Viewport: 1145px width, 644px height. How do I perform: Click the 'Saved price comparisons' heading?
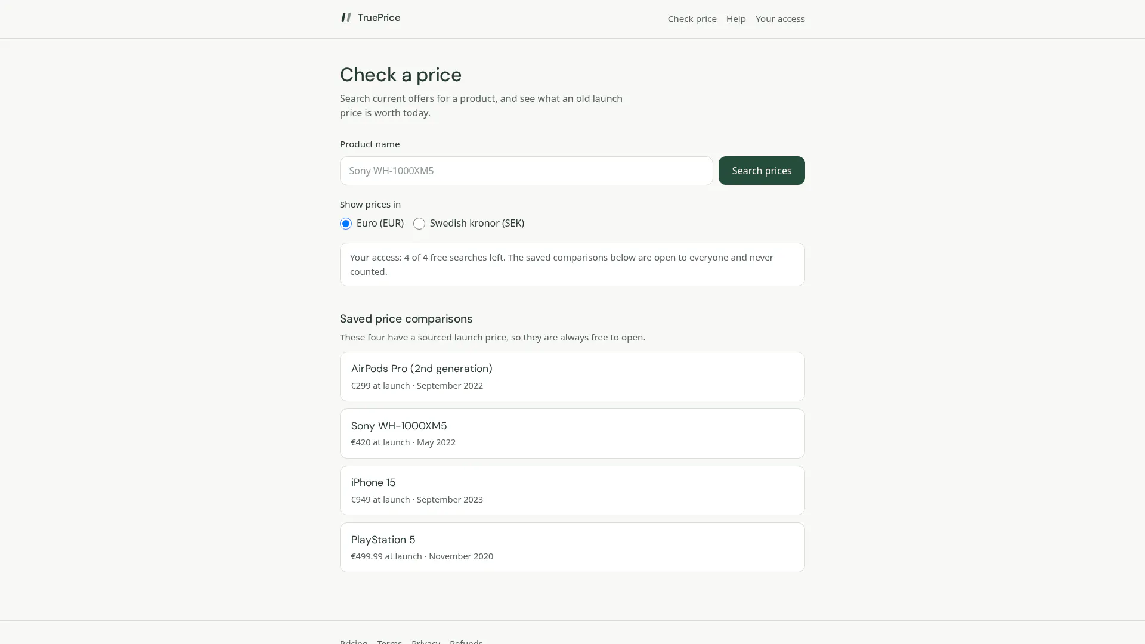tap(406, 318)
